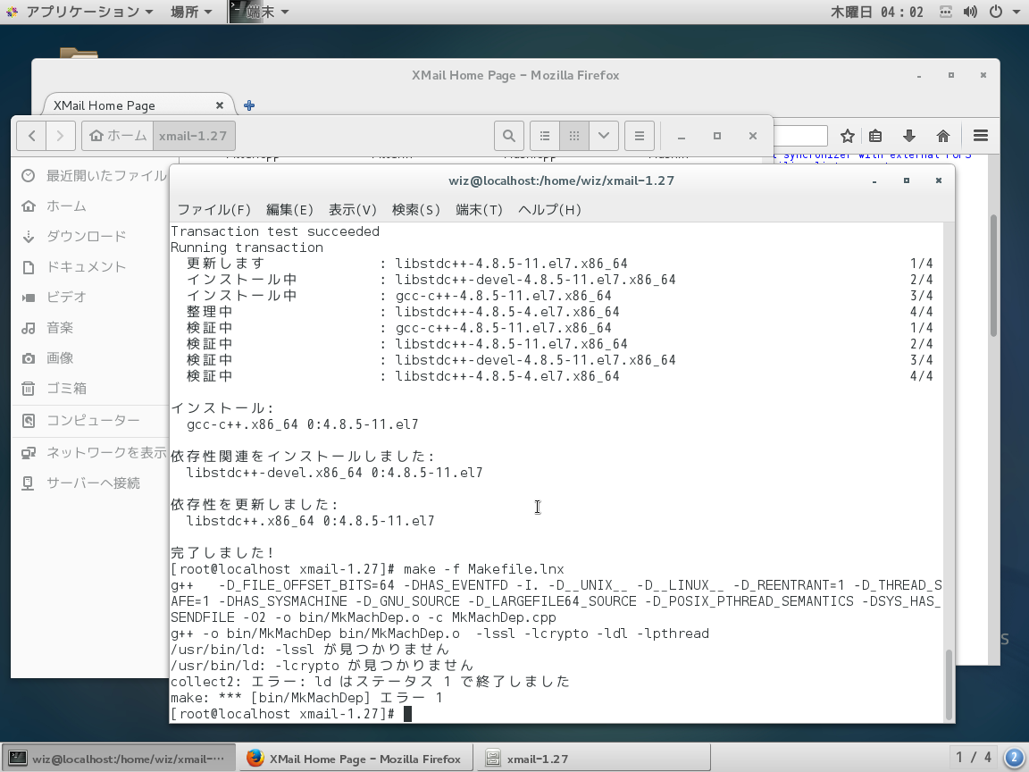The height and width of the screenshot is (772, 1029).
Task: Open the view options dropdown arrow
Action: pyautogui.click(x=604, y=136)
